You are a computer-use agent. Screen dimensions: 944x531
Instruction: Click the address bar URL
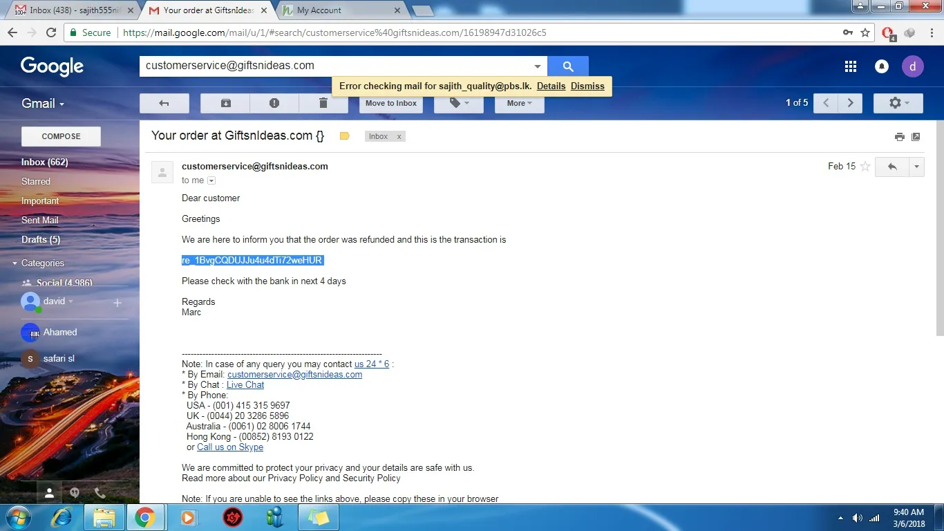pos(334,32)
